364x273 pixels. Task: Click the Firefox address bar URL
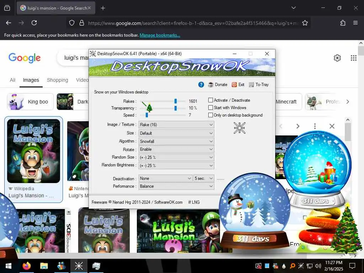[193, 23]
